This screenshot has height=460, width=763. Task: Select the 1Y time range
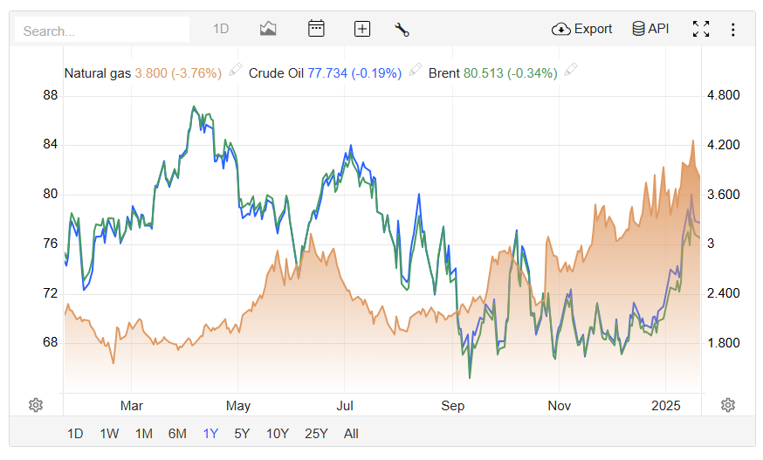tap(211, 433)
